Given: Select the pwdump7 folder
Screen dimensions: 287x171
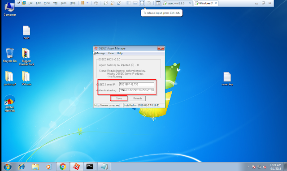Looking at the screenshot, I should (10, 78).
